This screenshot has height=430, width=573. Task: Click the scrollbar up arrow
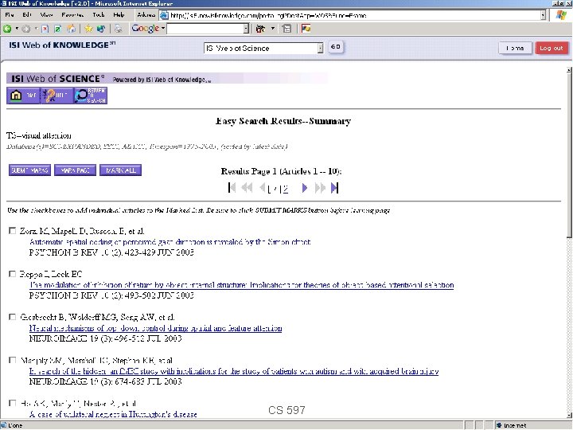(569, 69)
